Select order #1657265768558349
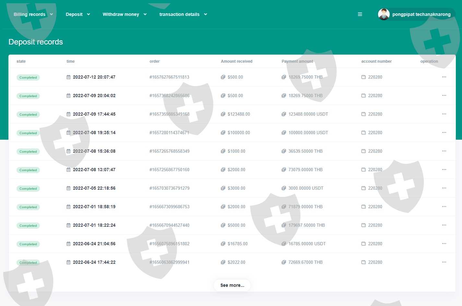The height and width of the screenshot is (306, 462). (x=169, y=151)
